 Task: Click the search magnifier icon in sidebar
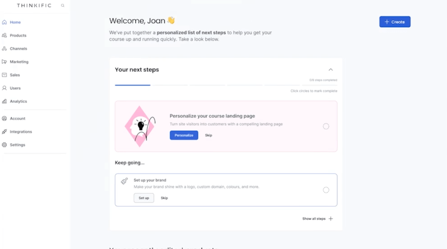click(x=63, y=6)
